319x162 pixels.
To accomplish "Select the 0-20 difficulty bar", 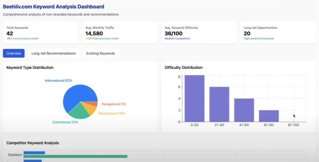I will pyautogui.click(x=194, y=98).
